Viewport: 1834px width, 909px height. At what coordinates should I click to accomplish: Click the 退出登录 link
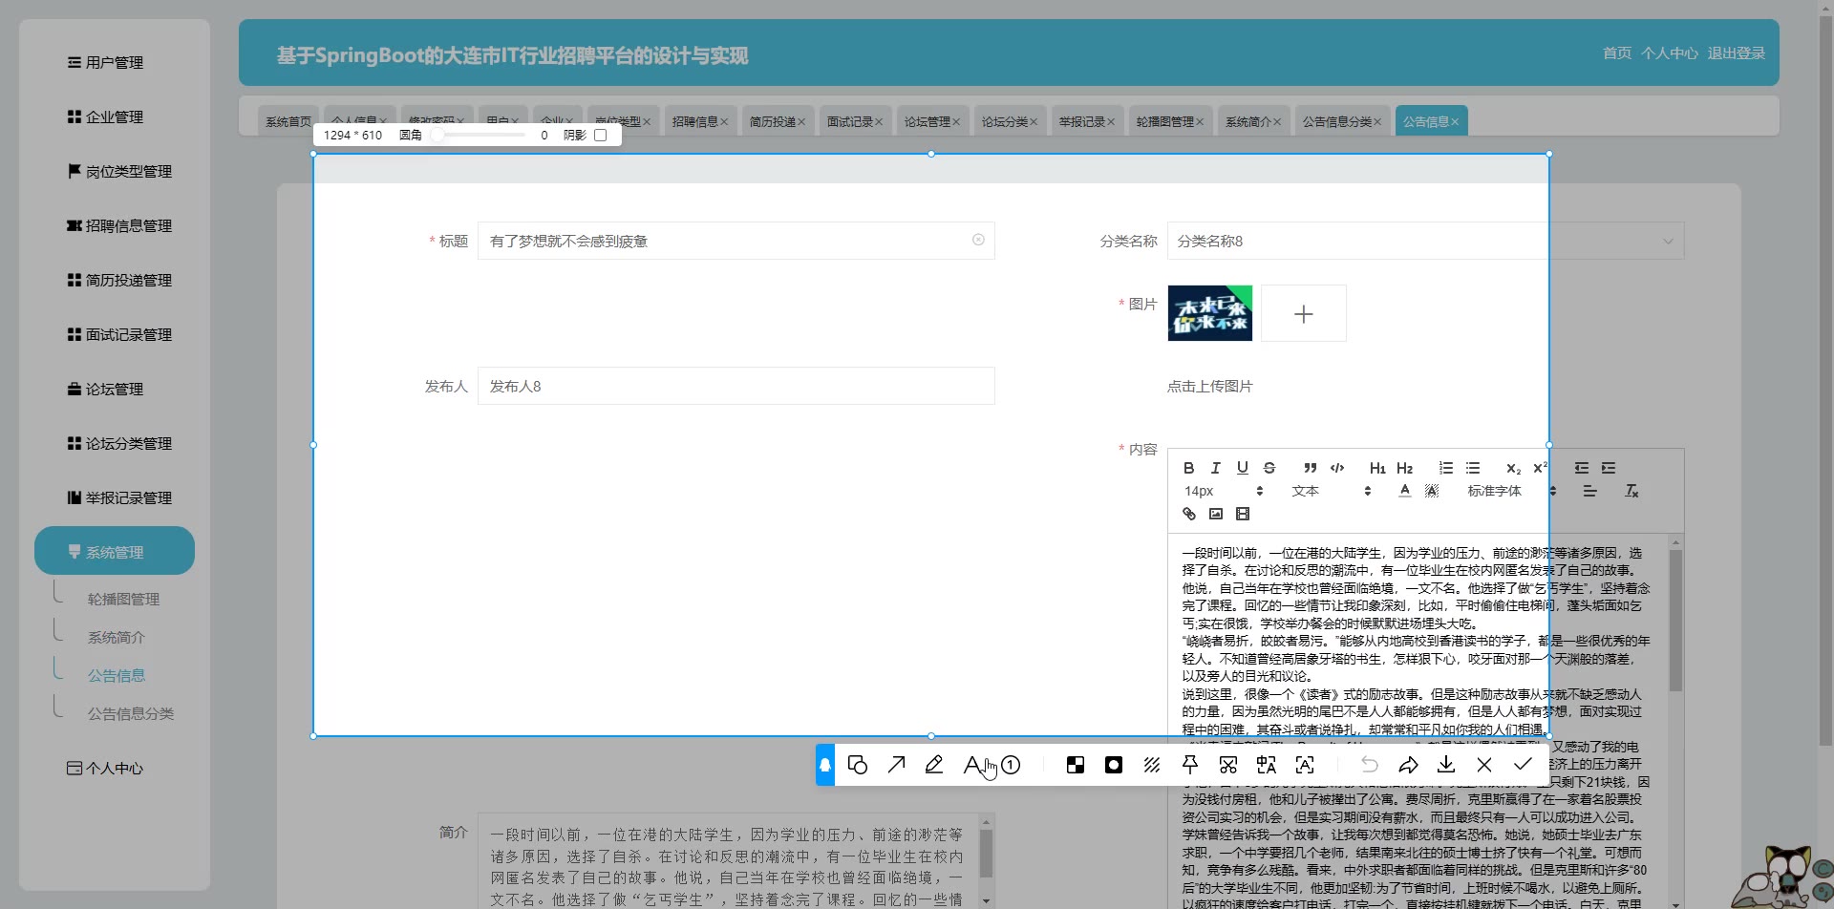(1736, 53)
